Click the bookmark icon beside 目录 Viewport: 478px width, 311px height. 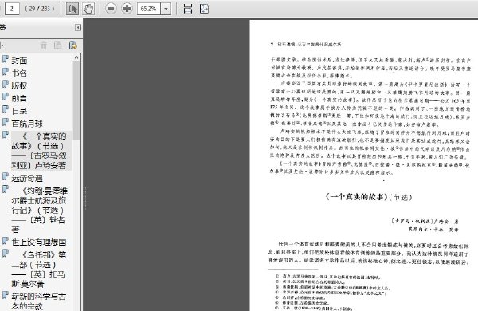(6, 109)
